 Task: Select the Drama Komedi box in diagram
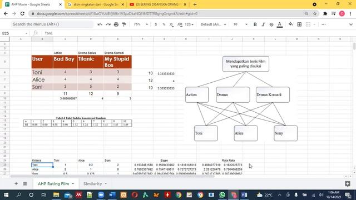coord(273,94)
